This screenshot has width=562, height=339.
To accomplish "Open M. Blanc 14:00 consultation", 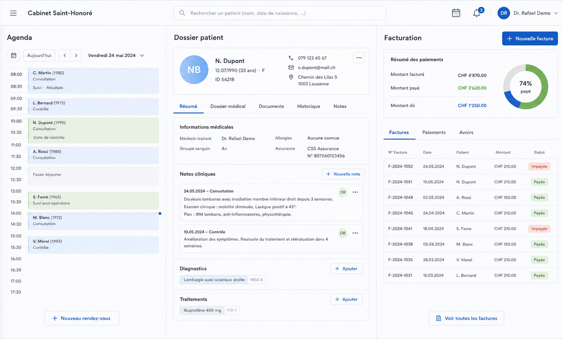I will [x=94, y=221].
